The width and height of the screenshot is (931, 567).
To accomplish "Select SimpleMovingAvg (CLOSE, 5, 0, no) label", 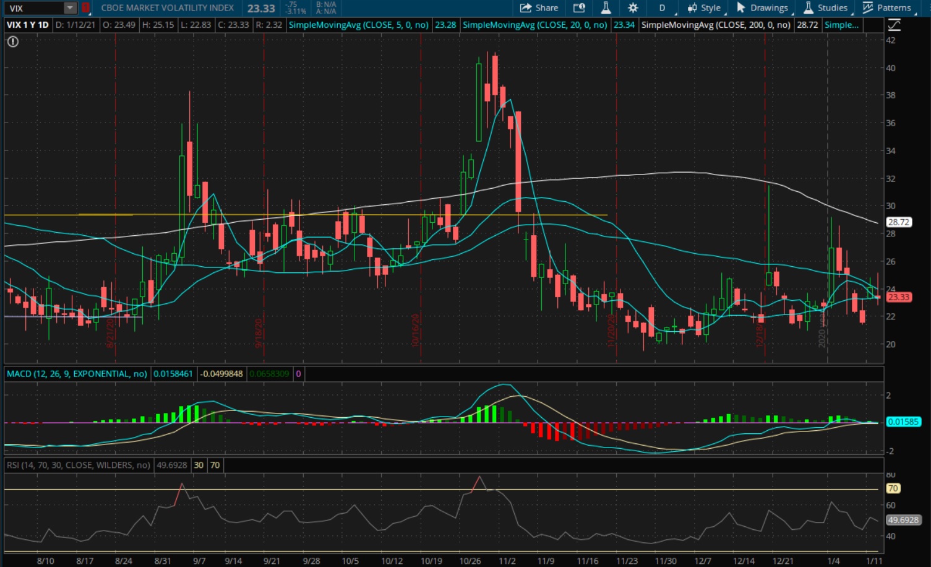I will click(359, 25).
